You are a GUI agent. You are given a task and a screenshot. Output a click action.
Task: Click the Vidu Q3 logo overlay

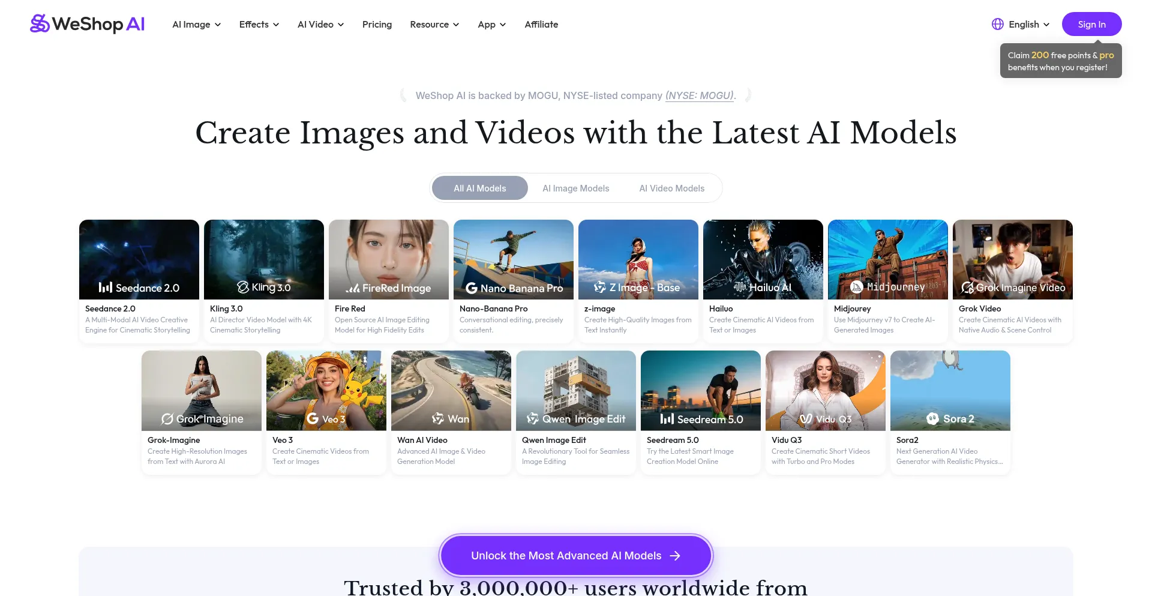click(826, 419)
